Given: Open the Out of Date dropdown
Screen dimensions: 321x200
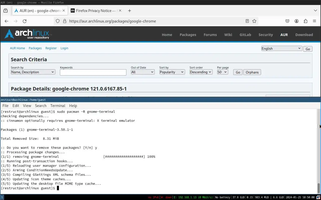Looking at the screenshot, I should tap(143, 72).
